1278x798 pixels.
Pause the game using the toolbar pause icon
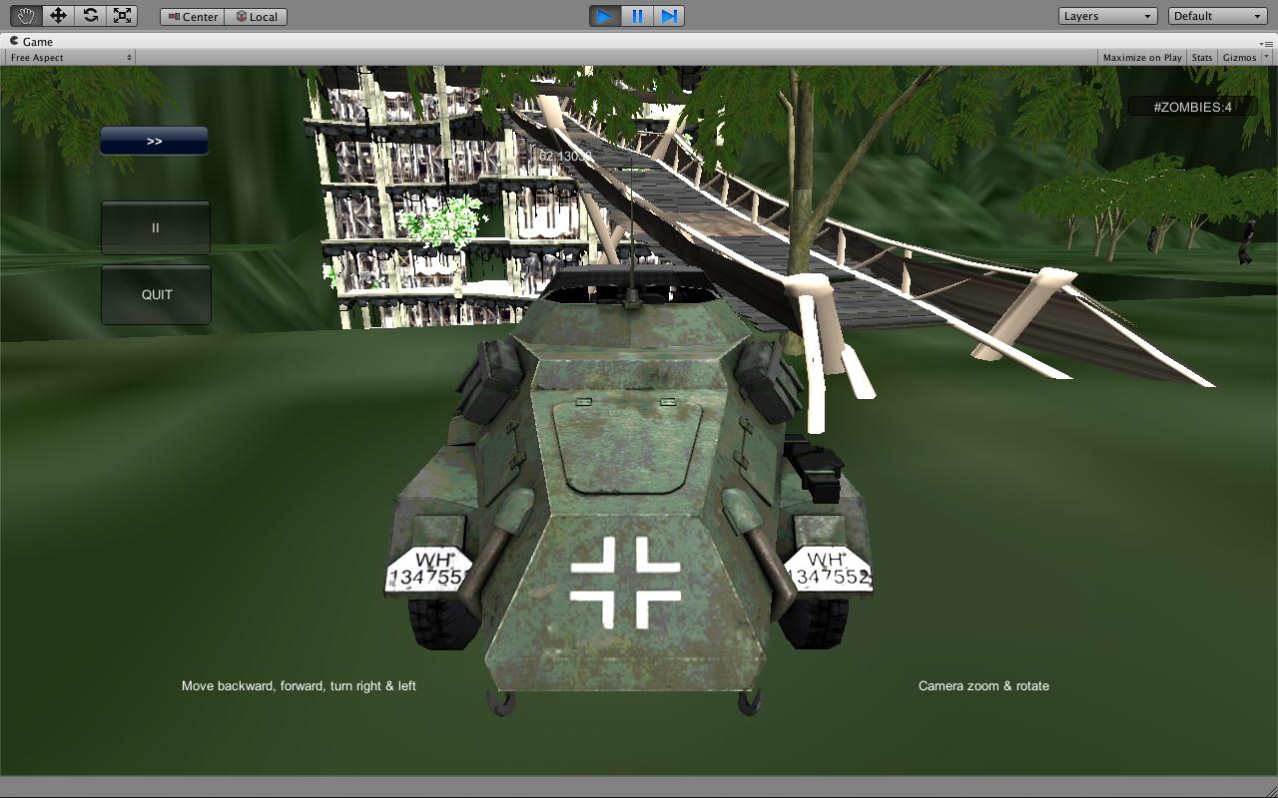coord(637,16)
